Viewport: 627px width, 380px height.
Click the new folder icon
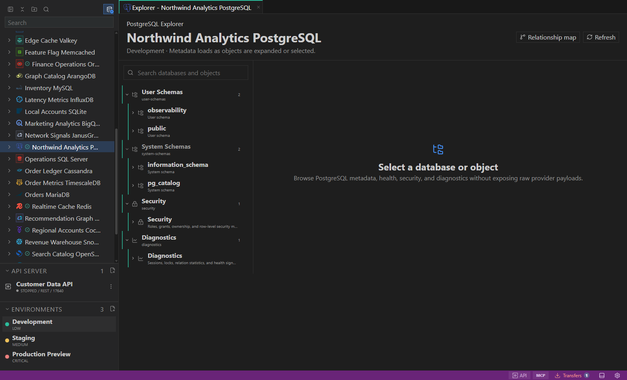coord(34,9)
